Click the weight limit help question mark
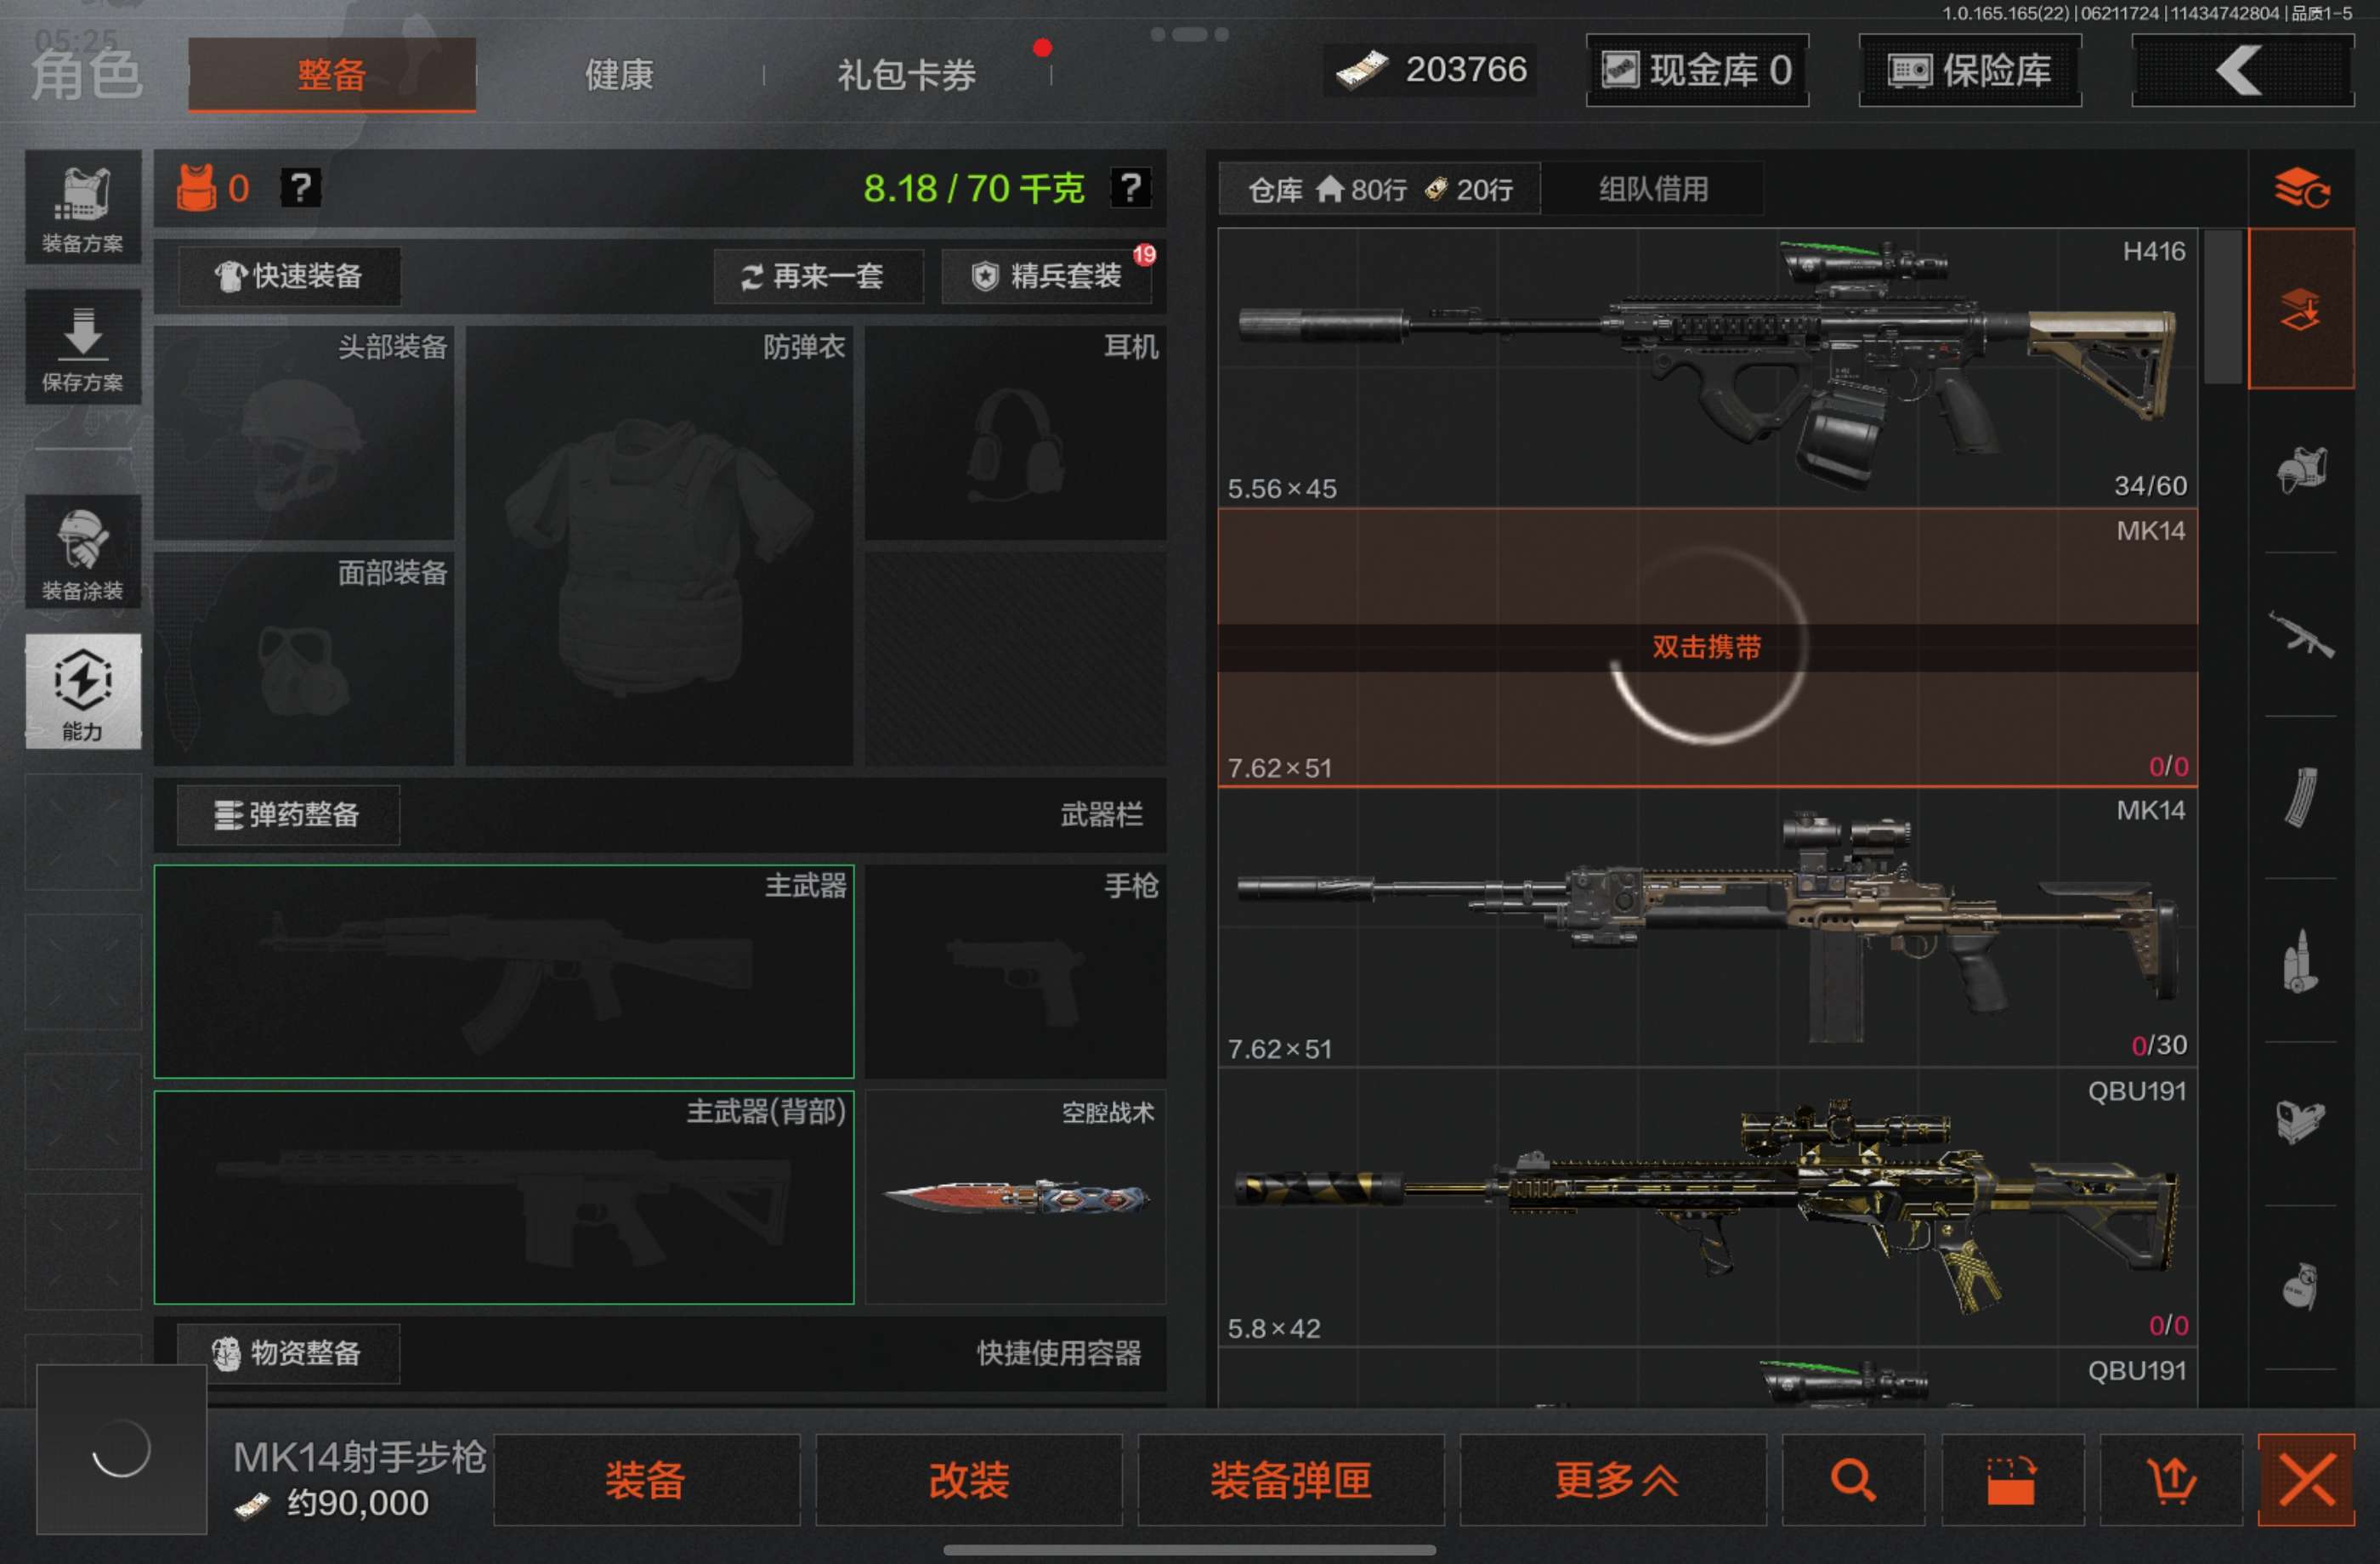The height and width of the screenshot is (1564, 2380). [1130, 187]
